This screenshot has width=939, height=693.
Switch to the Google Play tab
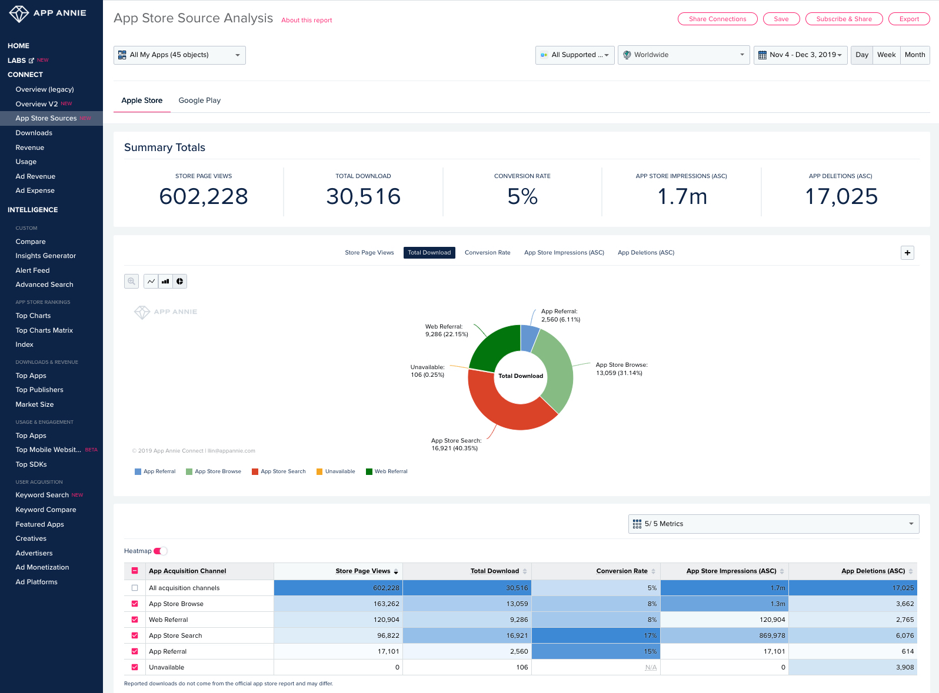click(x=199, y=101)
